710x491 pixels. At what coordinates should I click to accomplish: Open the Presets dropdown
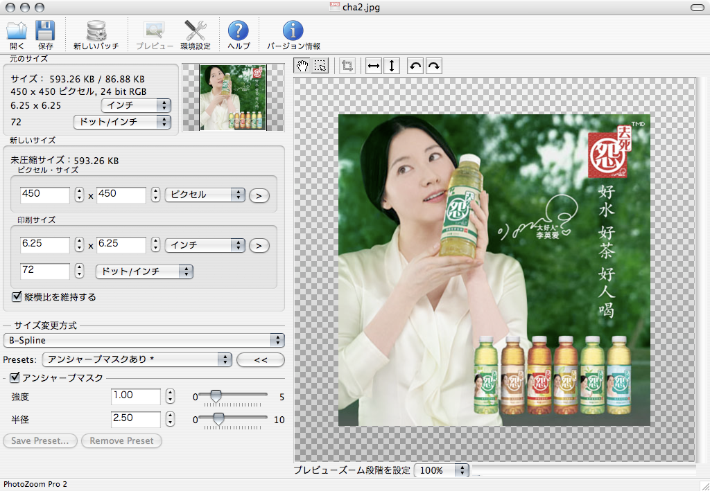[x=137, y=359]
